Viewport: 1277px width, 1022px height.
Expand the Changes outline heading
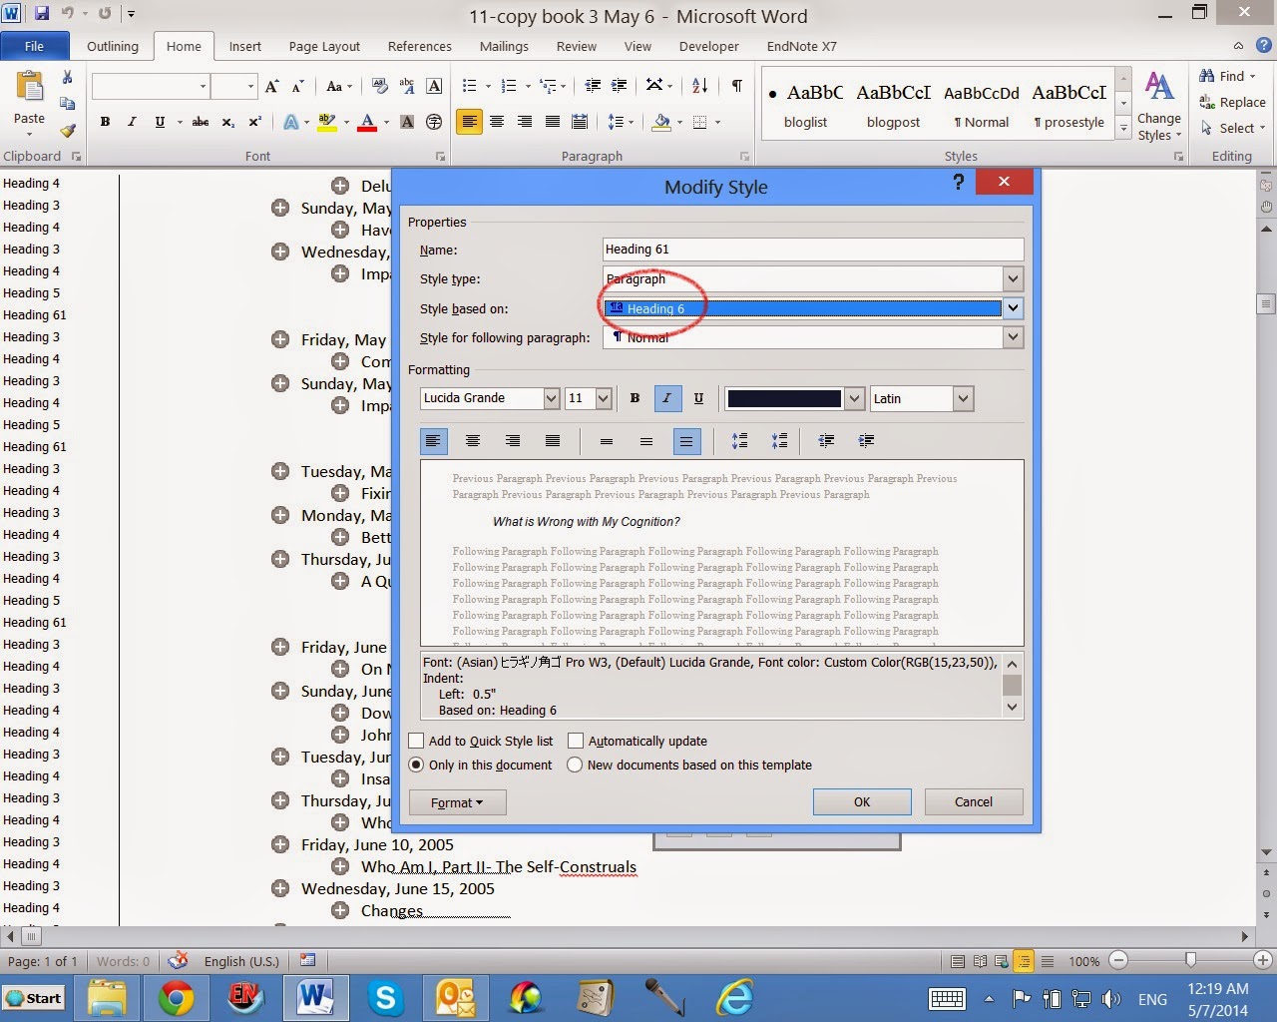(340, 910)
